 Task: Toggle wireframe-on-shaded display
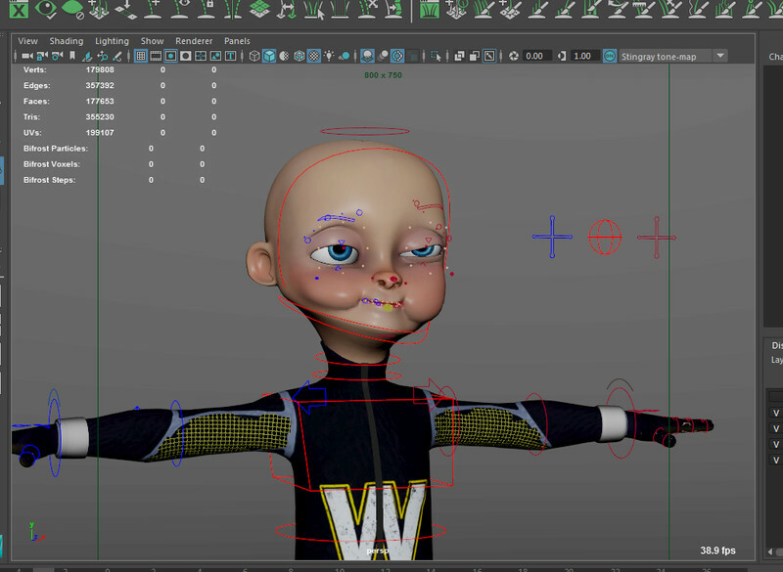coord(282,56)
